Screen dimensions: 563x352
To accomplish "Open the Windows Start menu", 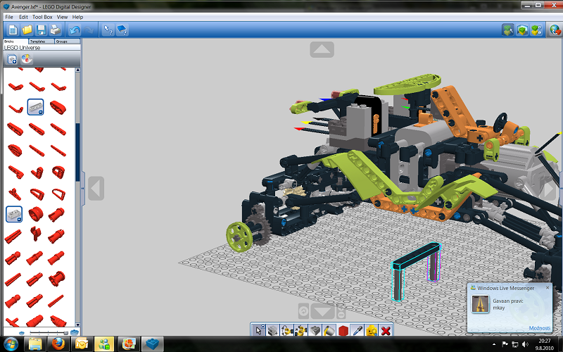I will (11, 344).
